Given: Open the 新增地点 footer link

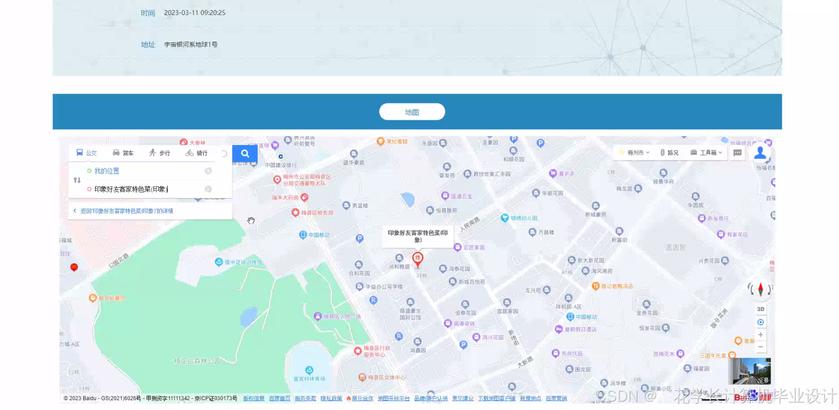Looking at the screenshot, I should [x=530, y=398].
